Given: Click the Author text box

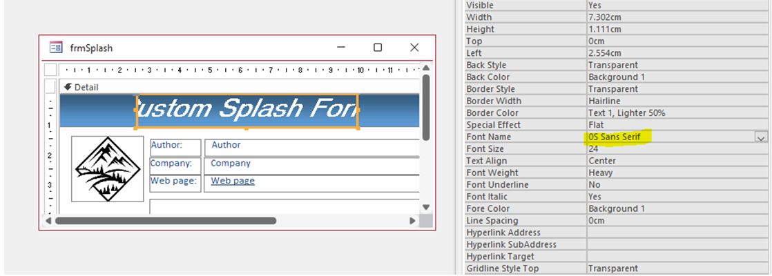Looking at the screenshot, I should coord(312,148).
